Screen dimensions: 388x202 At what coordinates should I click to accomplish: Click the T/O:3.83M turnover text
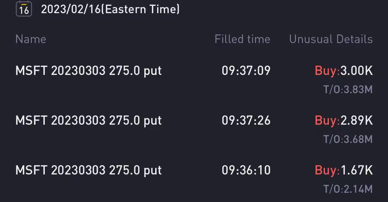[x=348, y=89]
